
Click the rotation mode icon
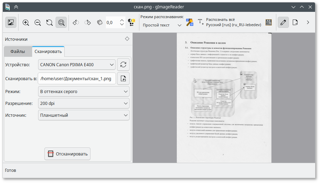[100, 22]
